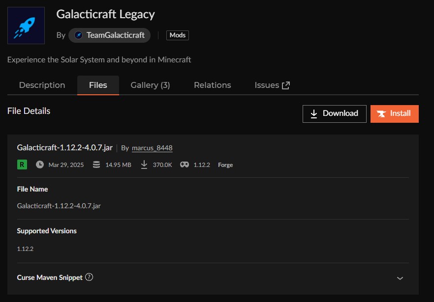The height and width of the screenshot is (302, 434).
Task: Open the Gallery tab
Action: pyautogui.click(x=150, y=84)
